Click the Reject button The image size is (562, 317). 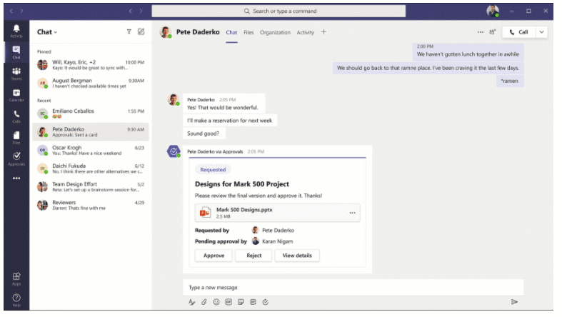pos(254,255)
